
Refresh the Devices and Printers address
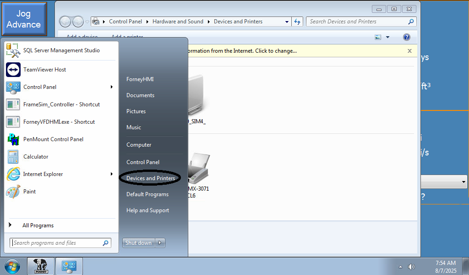tap(297, 22)
